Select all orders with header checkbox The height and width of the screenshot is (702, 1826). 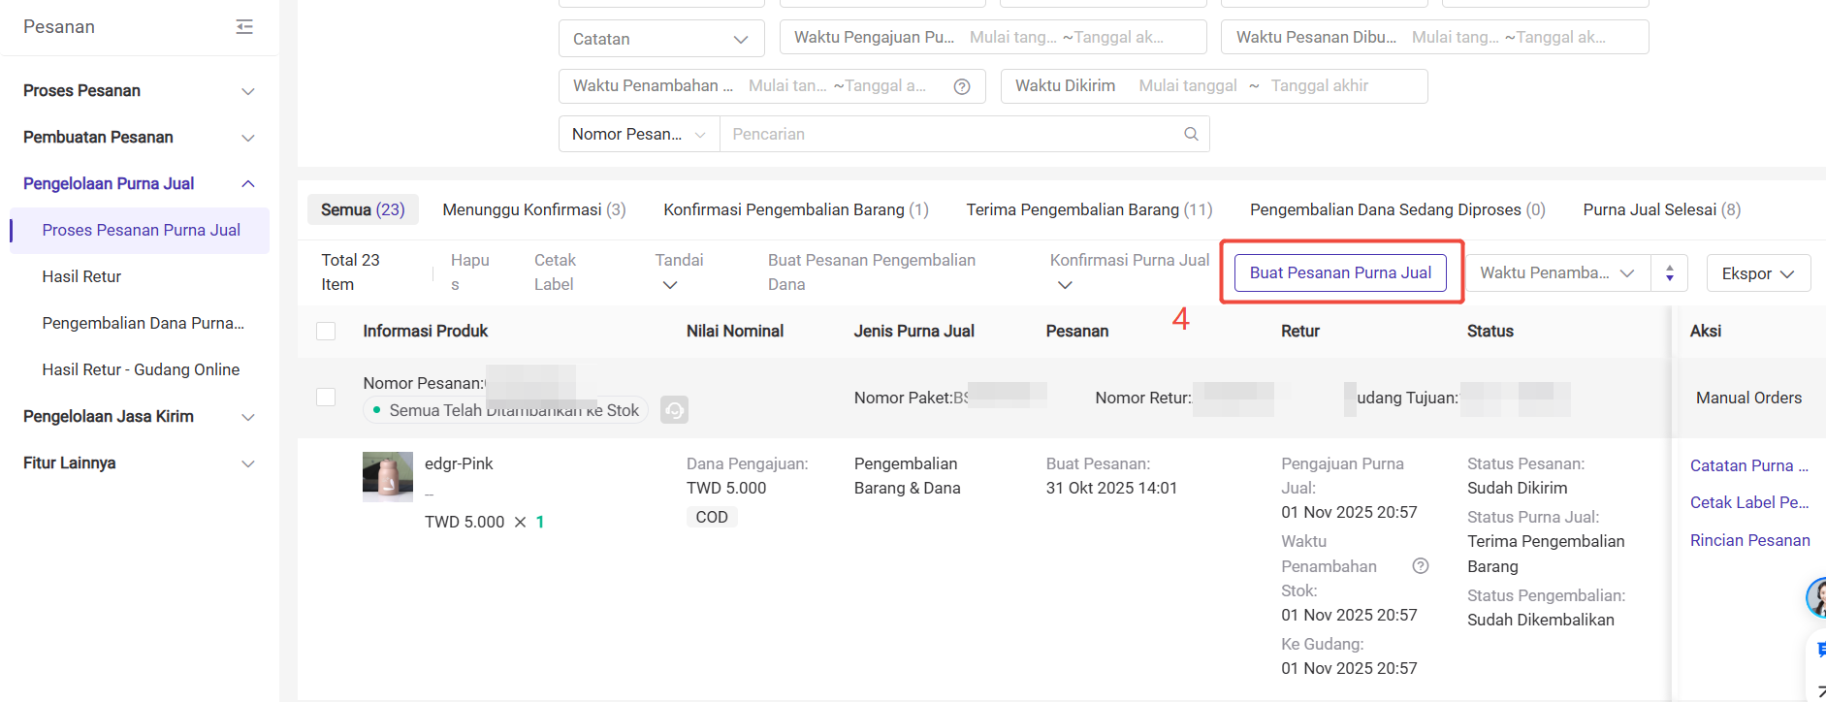point(326,332)
